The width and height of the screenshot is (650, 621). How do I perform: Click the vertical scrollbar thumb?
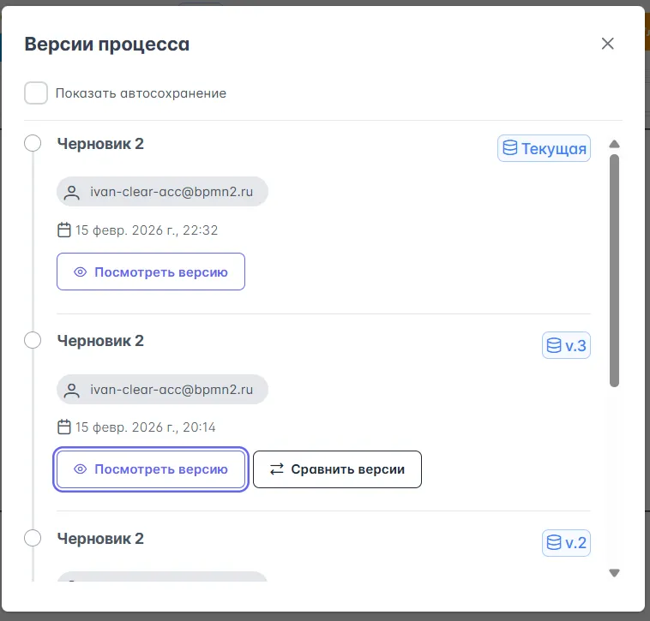pyautogui.click(x=614, y=270)
